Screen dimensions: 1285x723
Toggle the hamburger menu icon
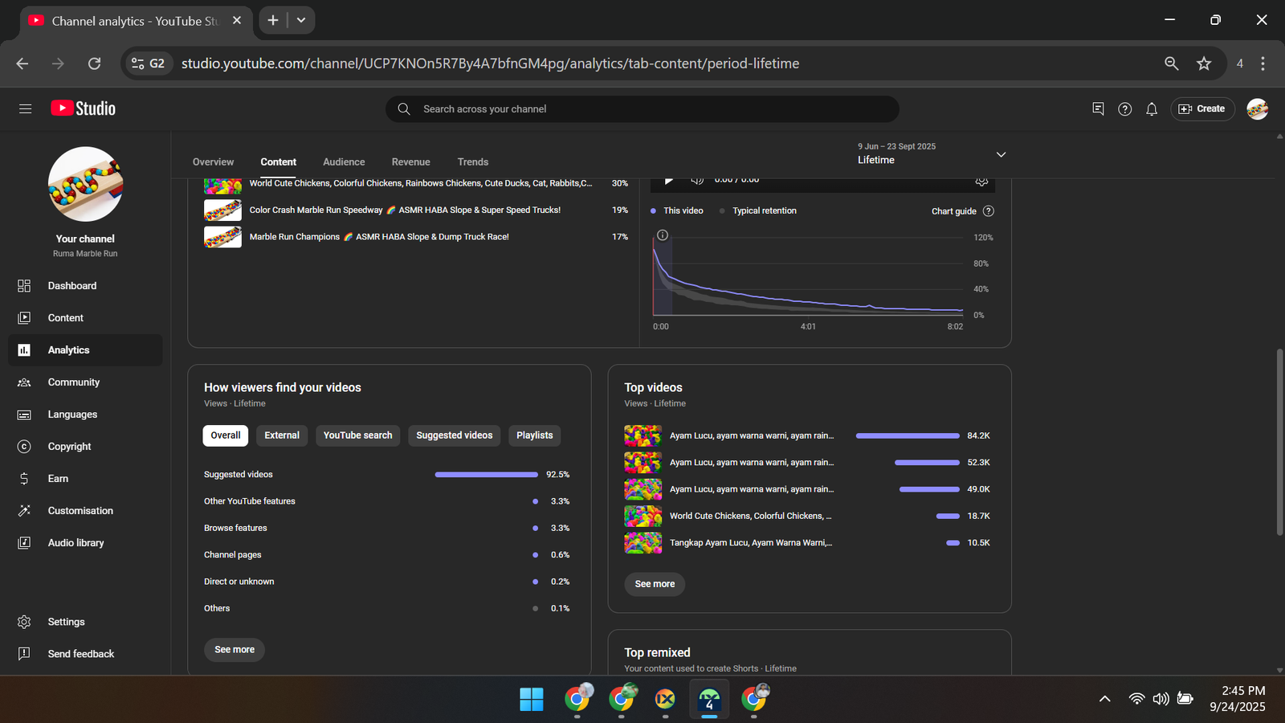click(26, 109)
